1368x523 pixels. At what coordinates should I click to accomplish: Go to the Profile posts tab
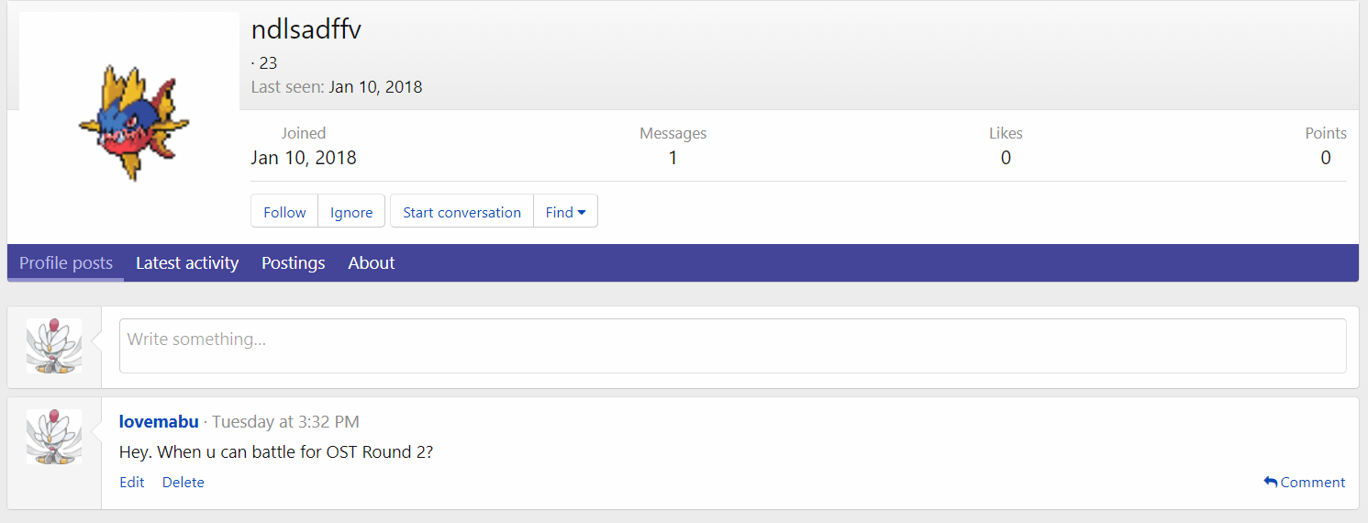point(66,263)
